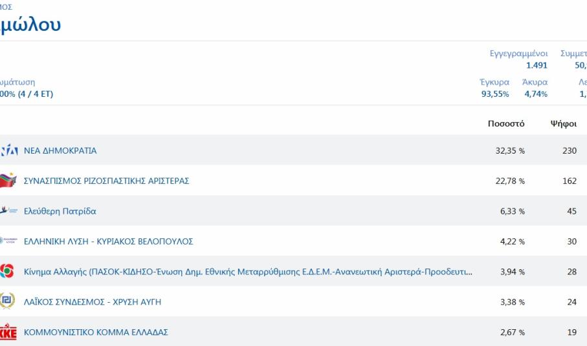Click the Κίνημα Αλλαγής party logo
Screen dimensions: 587x346
coord(7,272)
